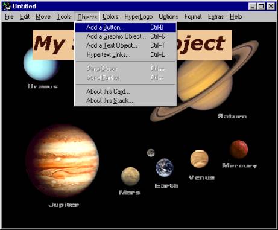Open the Extras menu
Screen dimensions: 278x230
click(216, 16)
